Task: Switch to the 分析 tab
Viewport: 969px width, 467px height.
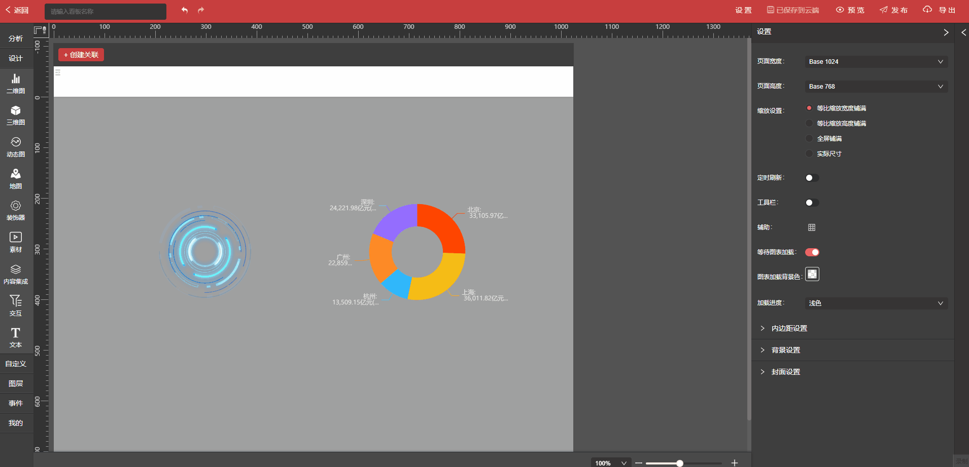Action: click(x=16, y=38)
